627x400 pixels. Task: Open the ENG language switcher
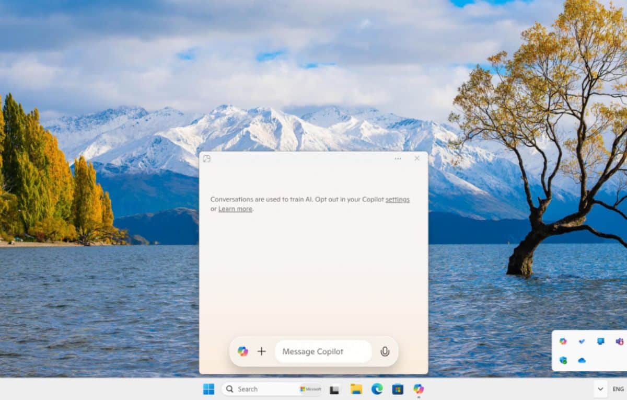(x=618, y=389)
